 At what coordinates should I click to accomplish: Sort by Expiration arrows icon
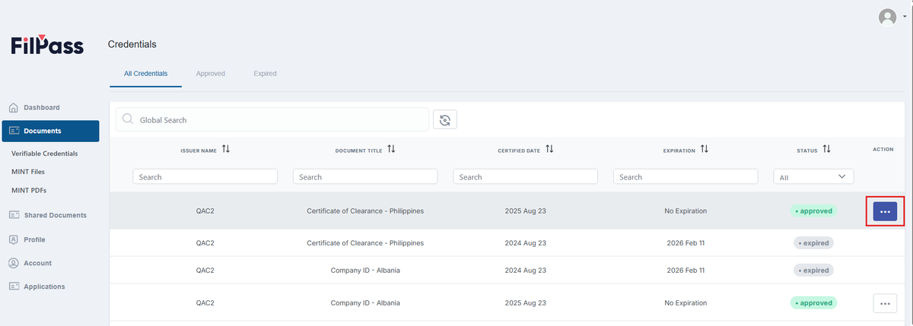click(705, 150)
